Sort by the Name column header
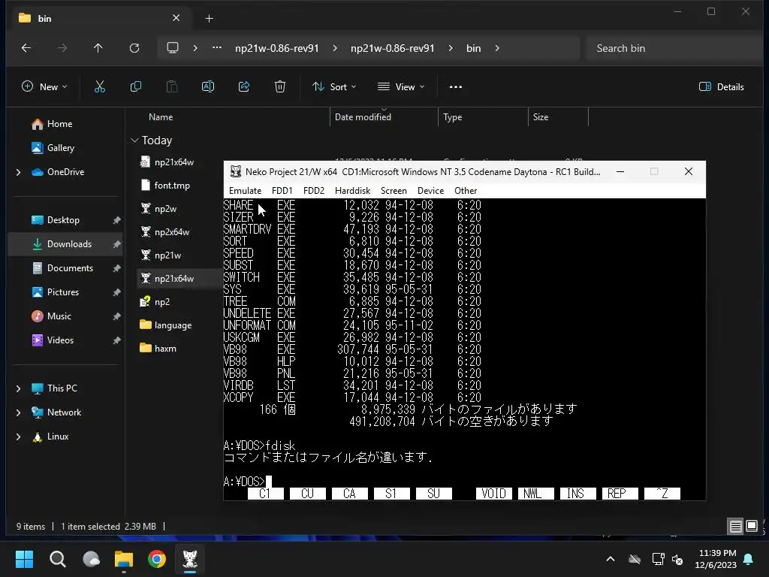The image size is (769, 577). (161, 117)
